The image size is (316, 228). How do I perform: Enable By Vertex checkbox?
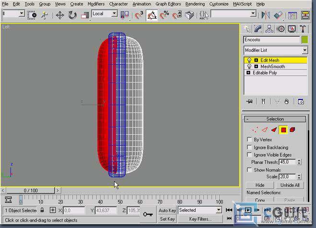249,139
